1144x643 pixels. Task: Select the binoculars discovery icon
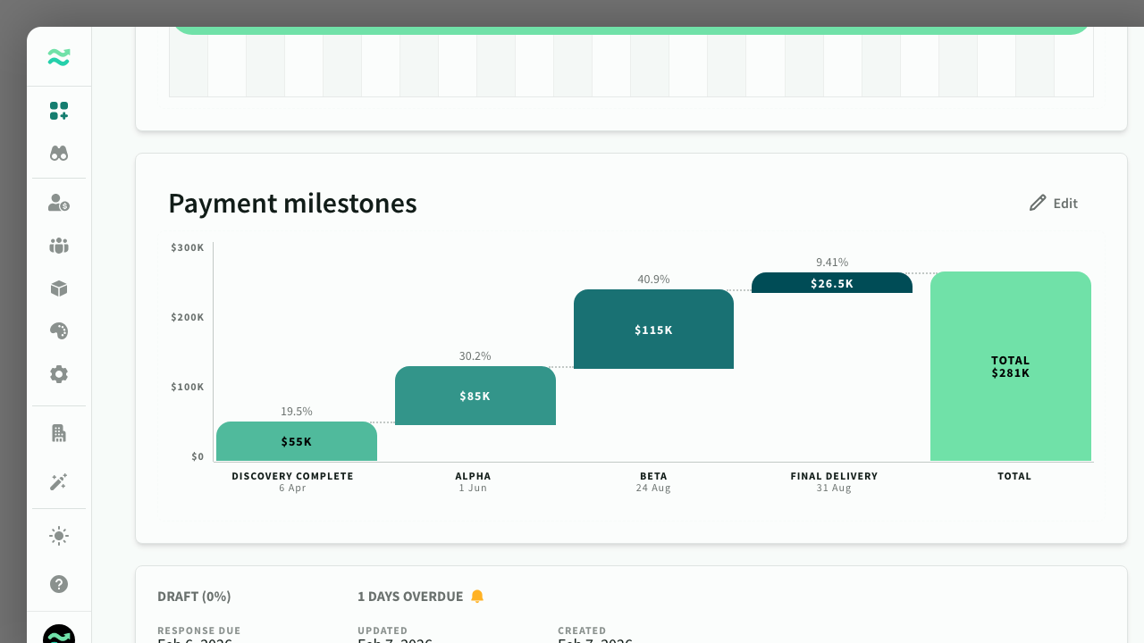click(58, 153)
